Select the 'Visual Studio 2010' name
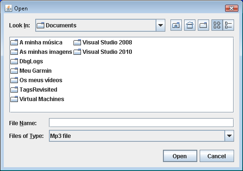 [x=107, y=52]
